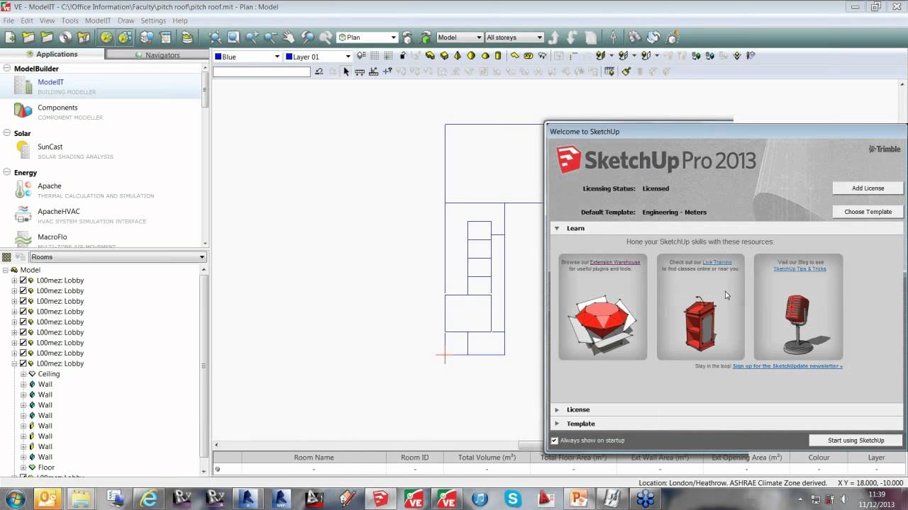Click the move up one storey arrow
908x510 pixels.
(x=554, y=38)
